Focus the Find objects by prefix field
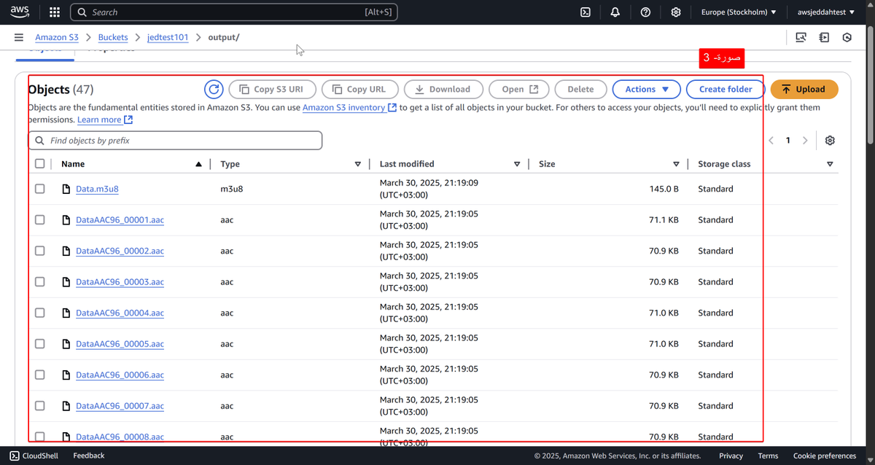875x465 pixels. [175, 140]
